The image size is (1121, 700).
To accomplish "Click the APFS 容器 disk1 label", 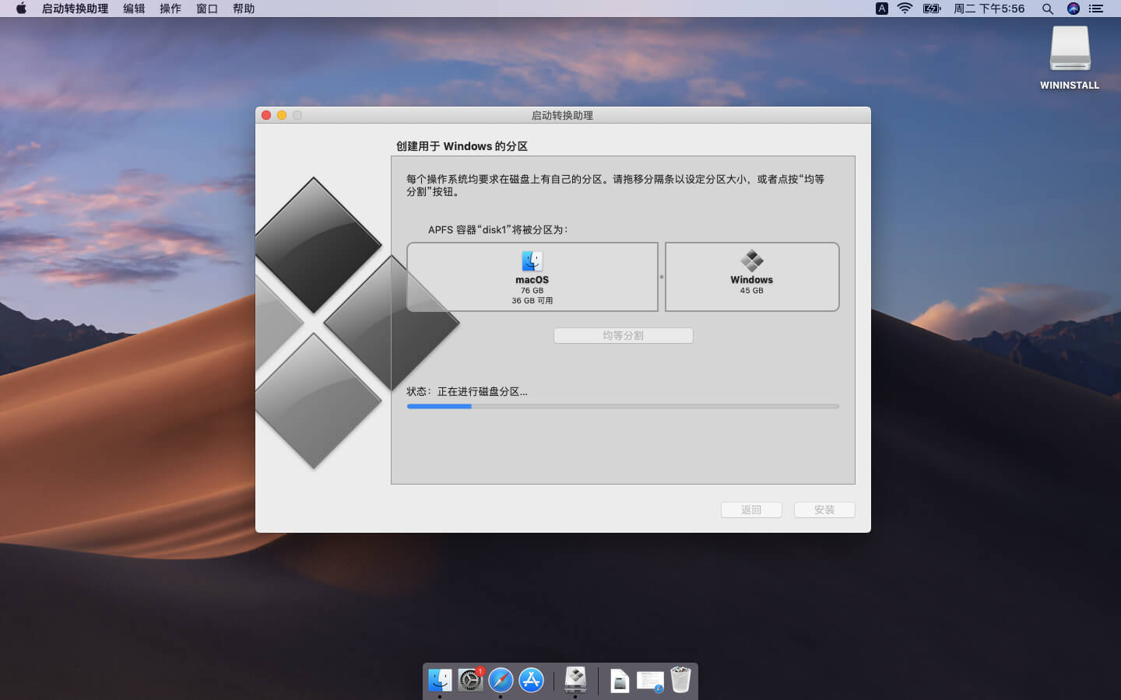I will point(498,229).
